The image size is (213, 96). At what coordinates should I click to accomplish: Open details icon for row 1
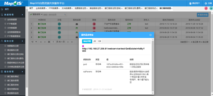(x=59, y=24)
